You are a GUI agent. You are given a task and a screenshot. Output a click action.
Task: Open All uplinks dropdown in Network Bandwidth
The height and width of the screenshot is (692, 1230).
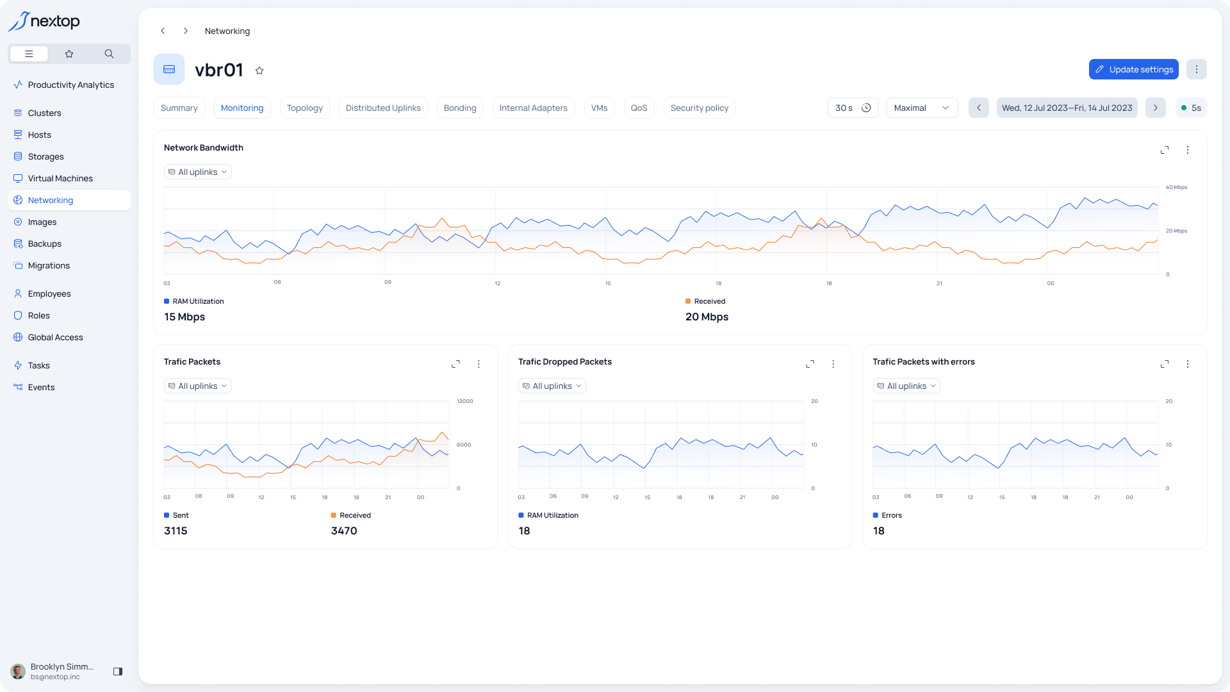tap(197, 172)
